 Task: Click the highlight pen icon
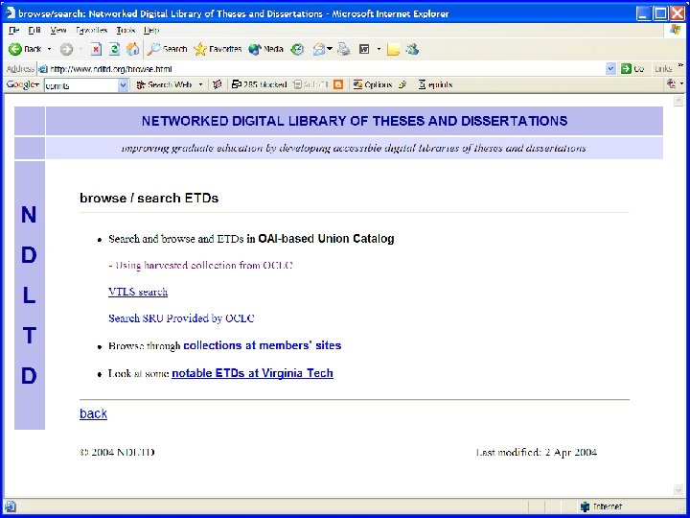click(402, 84)
